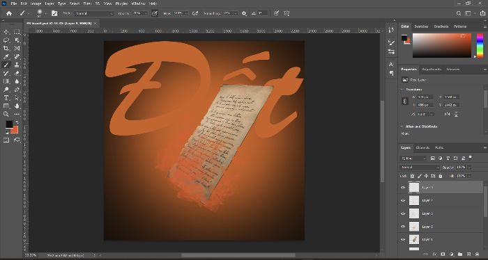
Task: Select the Layer 6 thumbnail
Action: click(414, 213)
